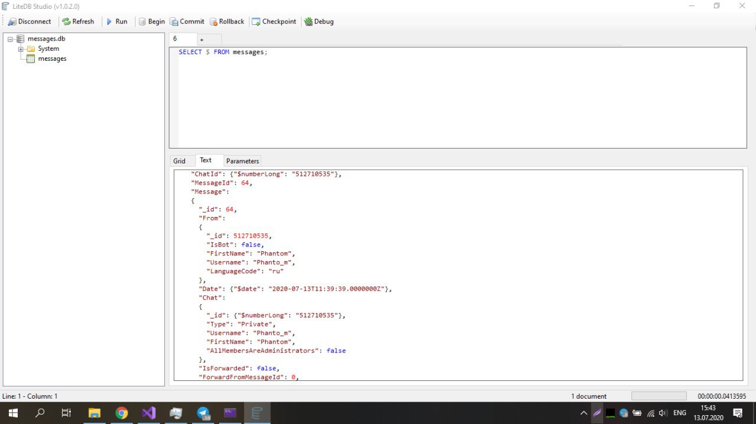This screenshot has height=424, width=756.
Task: Click the "Line: 1 - Column: 1" status
Action: coord(30,396)
